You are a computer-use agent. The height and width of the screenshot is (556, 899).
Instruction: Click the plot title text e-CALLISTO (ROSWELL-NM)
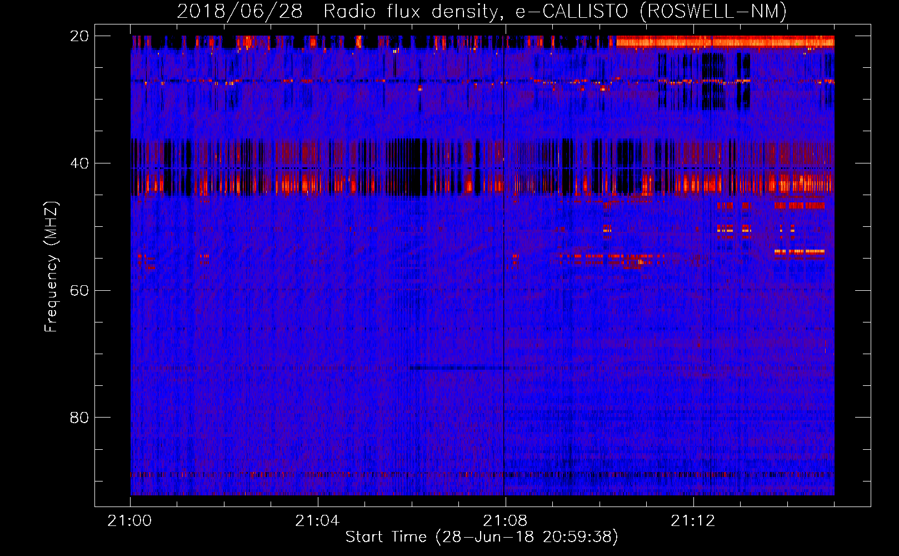click(651, 11)
